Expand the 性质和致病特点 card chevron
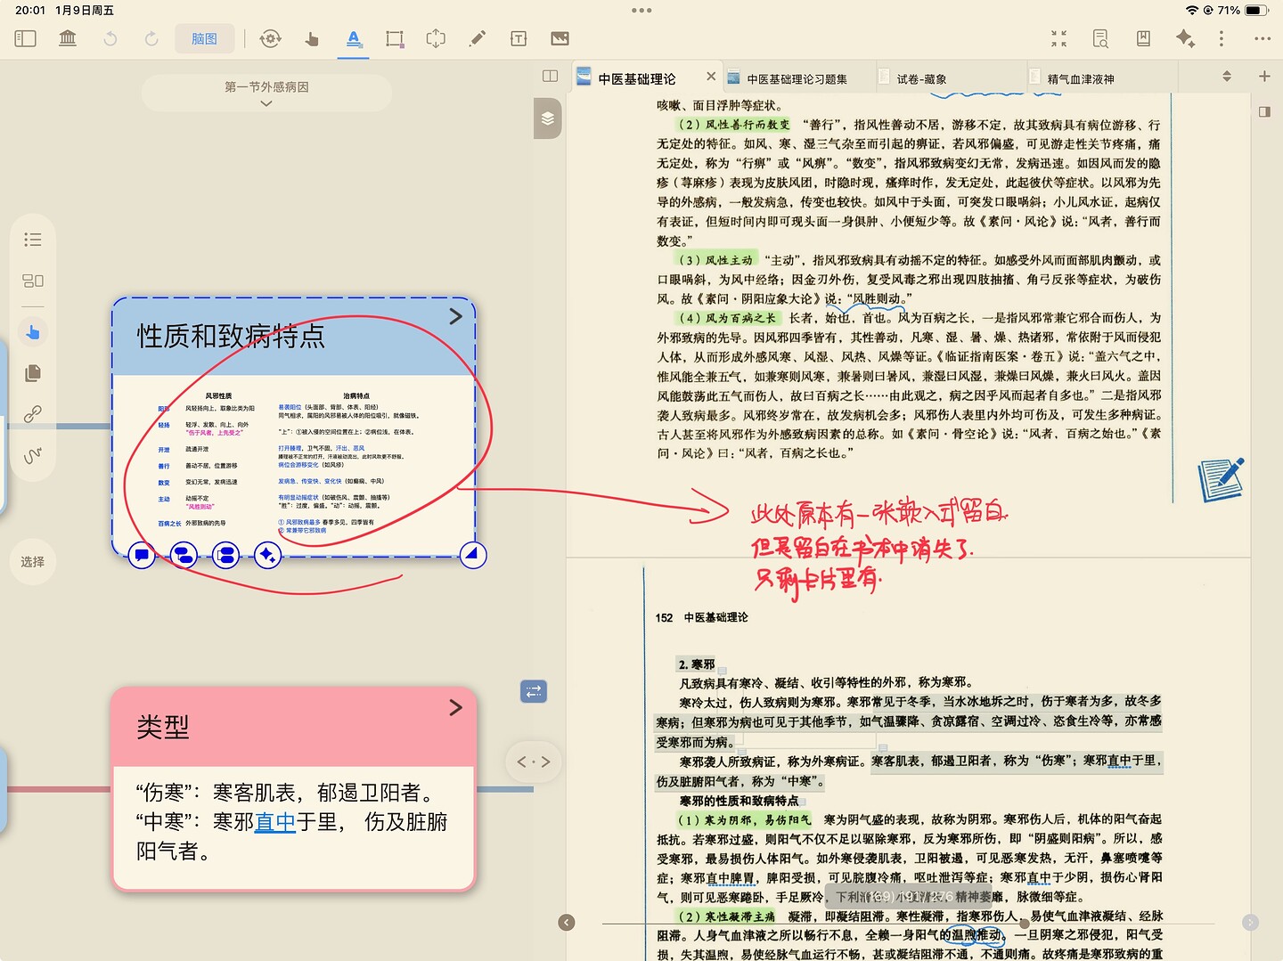Screen dimensions: 1283x961 [455, 316]
